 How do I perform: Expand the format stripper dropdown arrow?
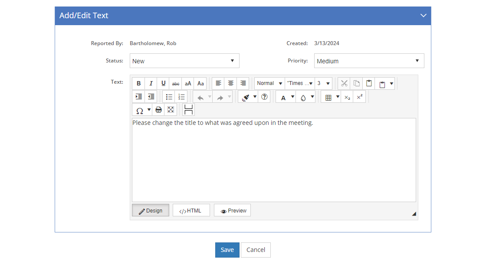[255, 97]
